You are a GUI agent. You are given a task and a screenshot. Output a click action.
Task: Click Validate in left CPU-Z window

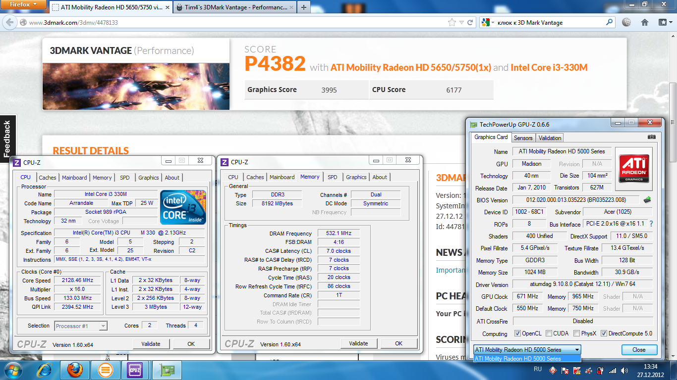[x=151, y=344]
